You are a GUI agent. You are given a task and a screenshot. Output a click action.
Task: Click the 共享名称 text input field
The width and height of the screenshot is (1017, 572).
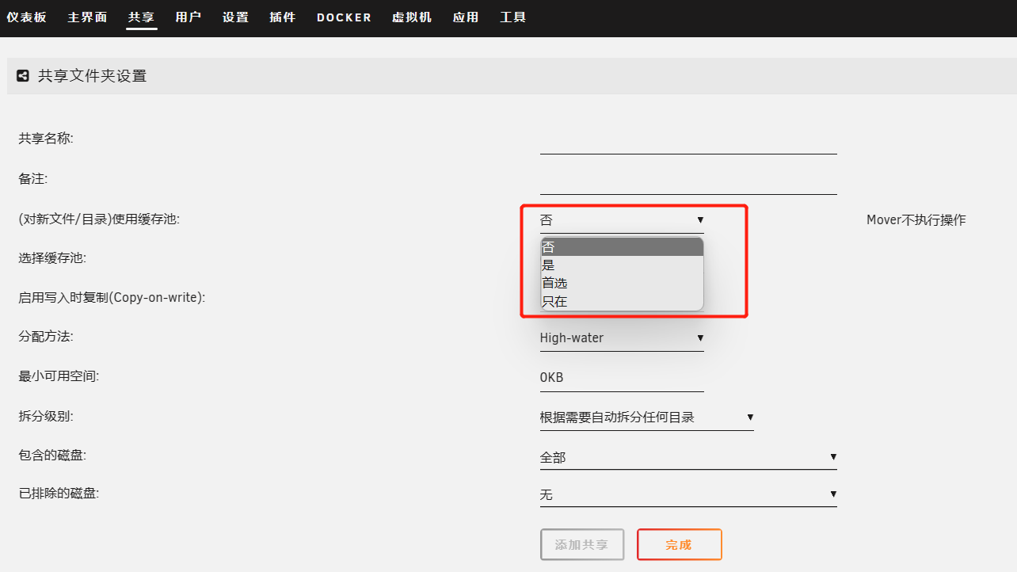[688, 141]
